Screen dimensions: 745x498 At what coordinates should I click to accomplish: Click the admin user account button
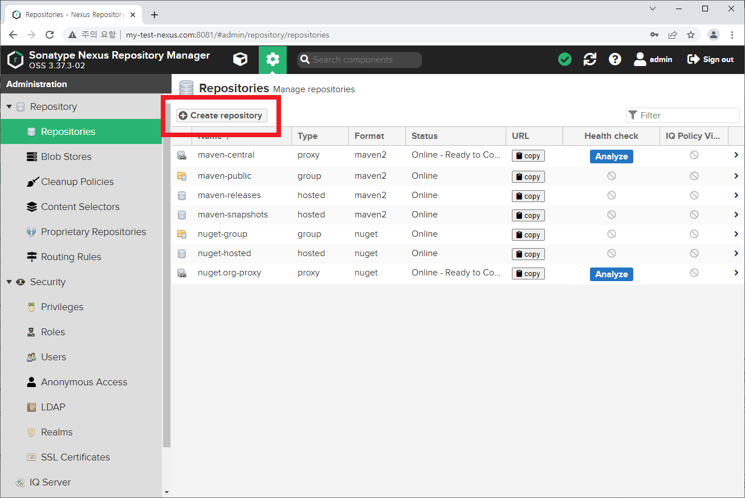[653, 59]
